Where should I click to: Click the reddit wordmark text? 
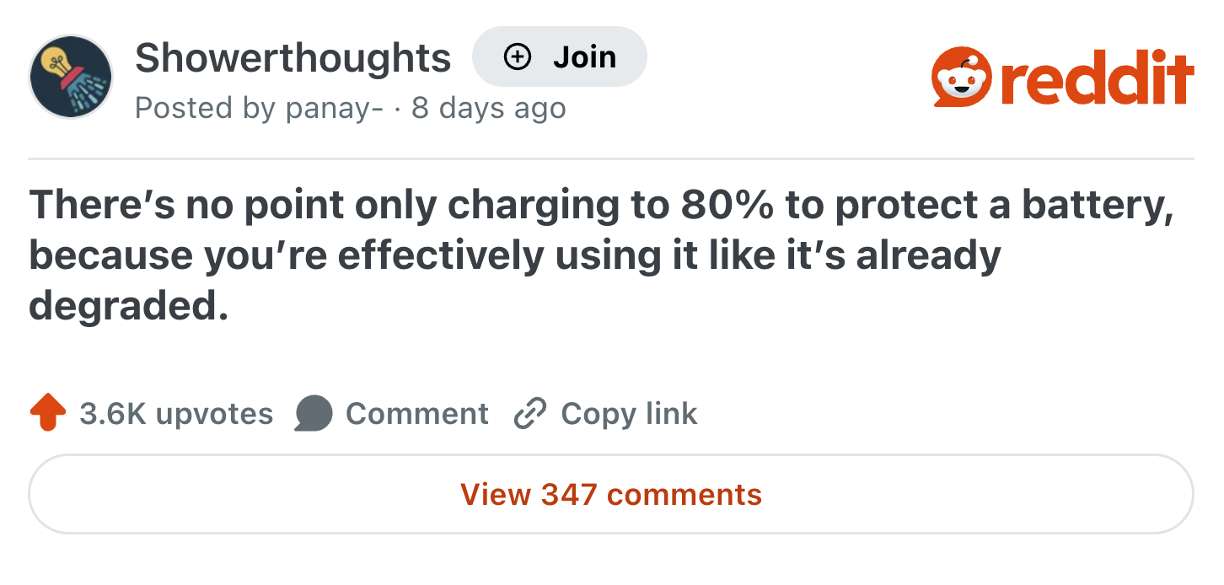[1098, 78]
